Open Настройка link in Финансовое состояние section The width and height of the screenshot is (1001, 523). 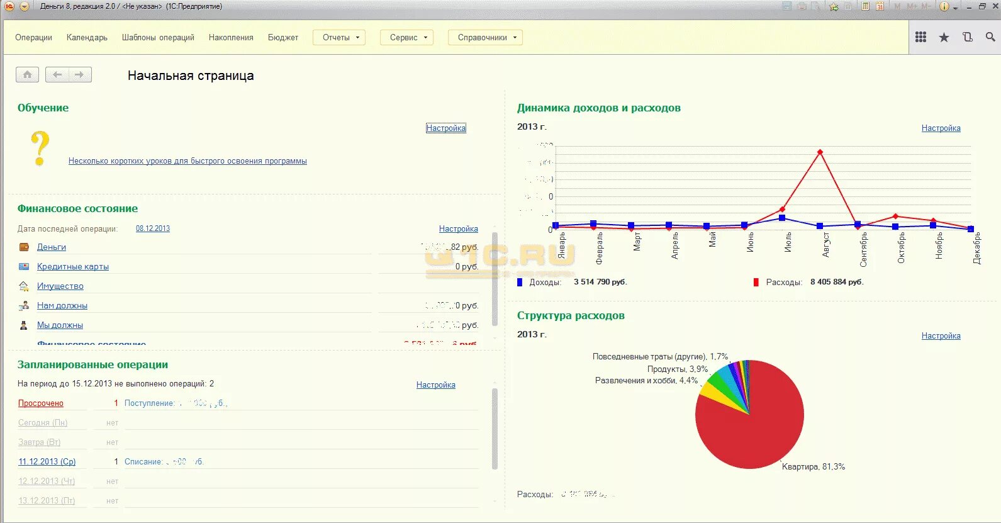pos(459,228)
